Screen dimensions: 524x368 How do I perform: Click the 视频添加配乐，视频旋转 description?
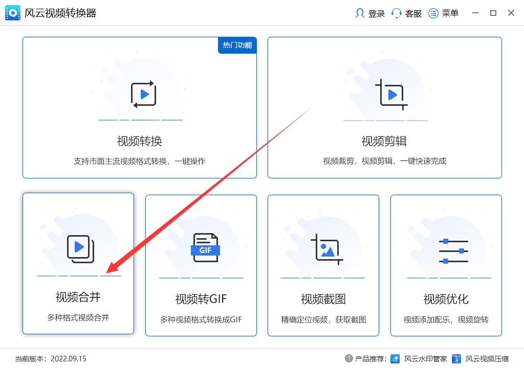(x=446, y=319)
